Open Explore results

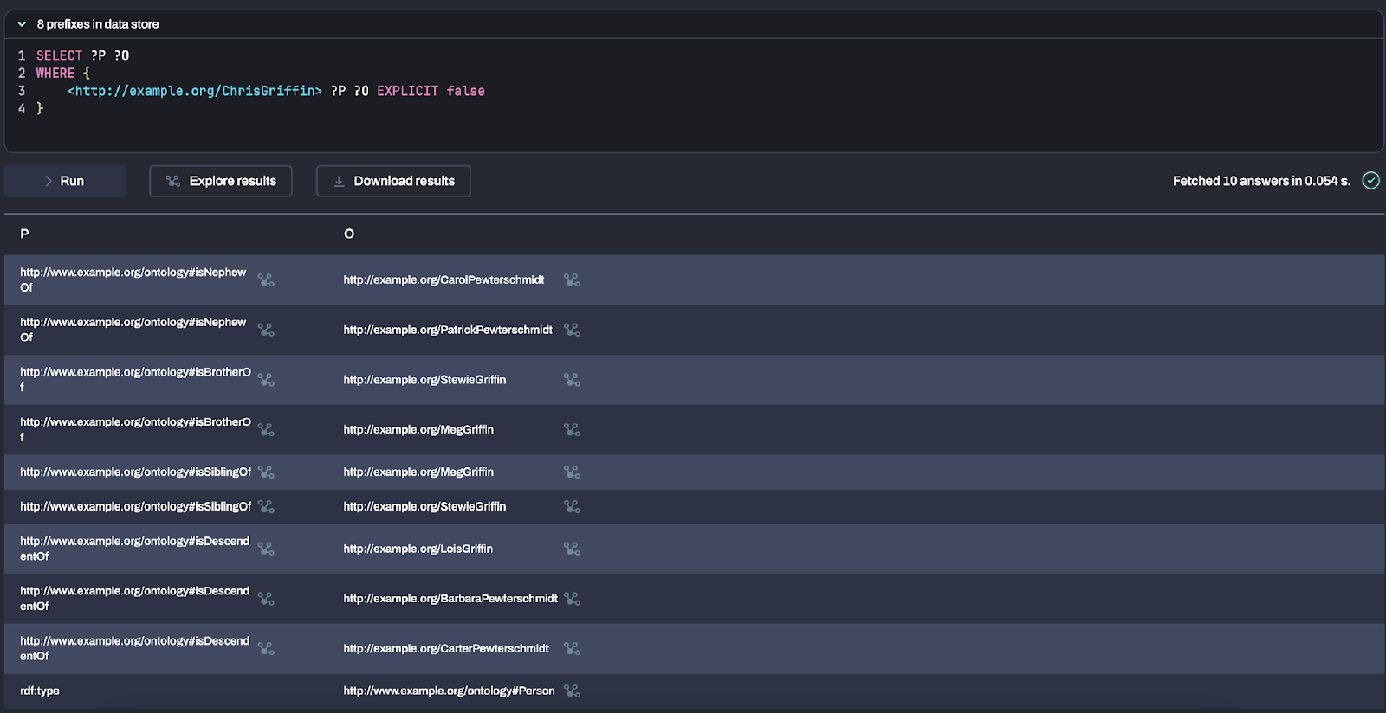221,181
